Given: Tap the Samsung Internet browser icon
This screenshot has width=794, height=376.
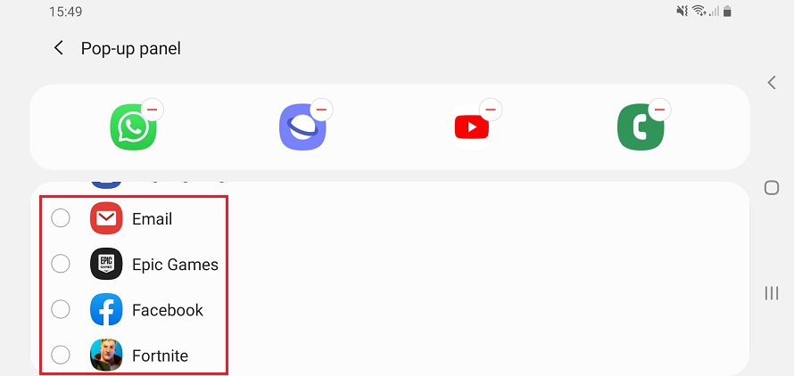Looking at the screenshot, I should click(x=302, y=127).
